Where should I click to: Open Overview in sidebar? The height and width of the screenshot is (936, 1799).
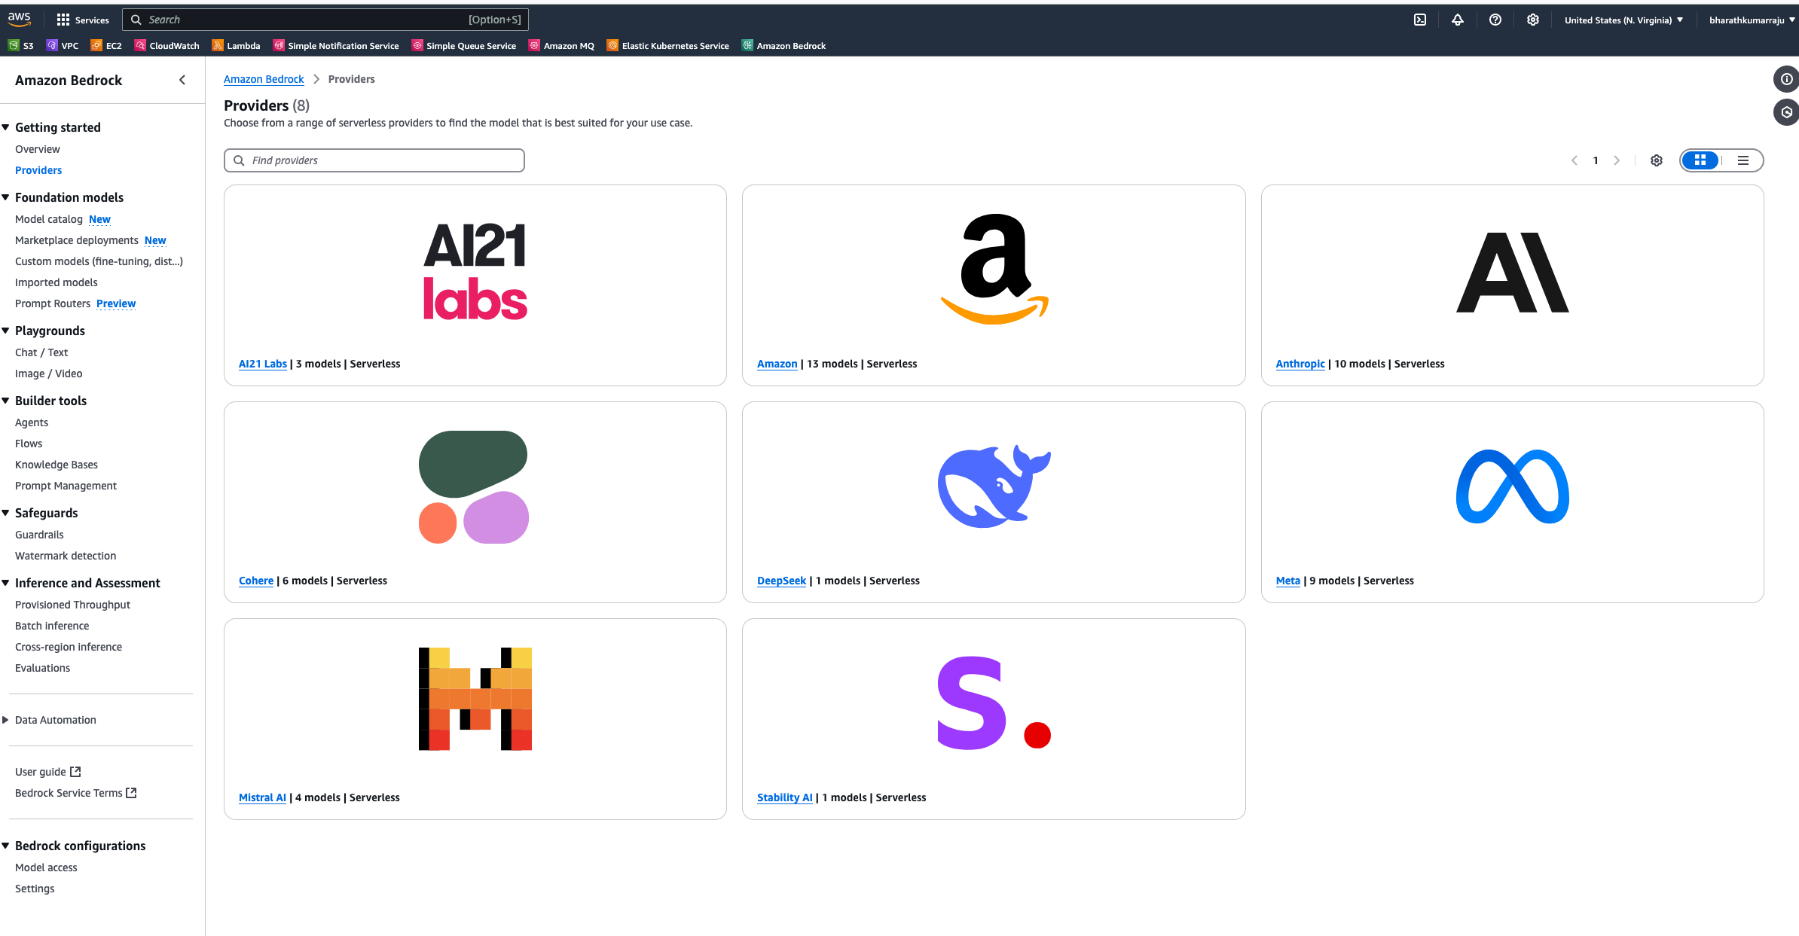(x=38, y=149)
